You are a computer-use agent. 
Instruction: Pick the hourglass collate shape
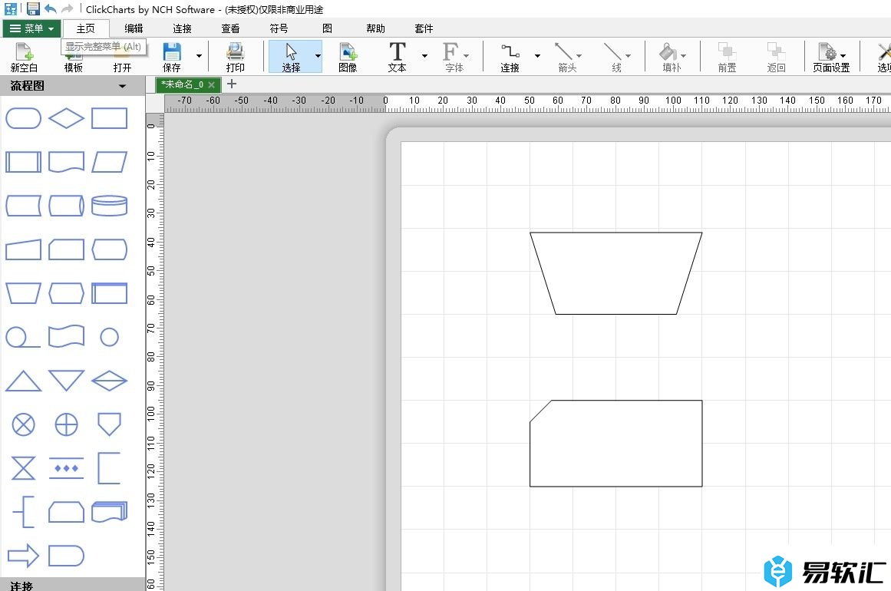(23, 468)
